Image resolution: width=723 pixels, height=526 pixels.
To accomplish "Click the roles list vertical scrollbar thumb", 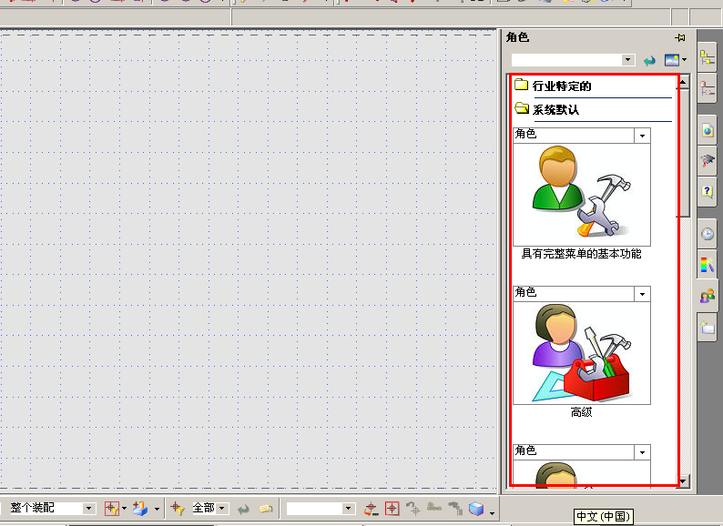I will [x=684, y=152].
